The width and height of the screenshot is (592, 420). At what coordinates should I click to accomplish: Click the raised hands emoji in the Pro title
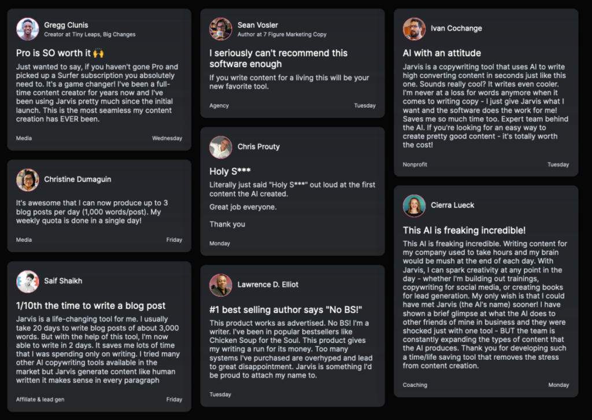pyautogui.click(x=98, y=53)
